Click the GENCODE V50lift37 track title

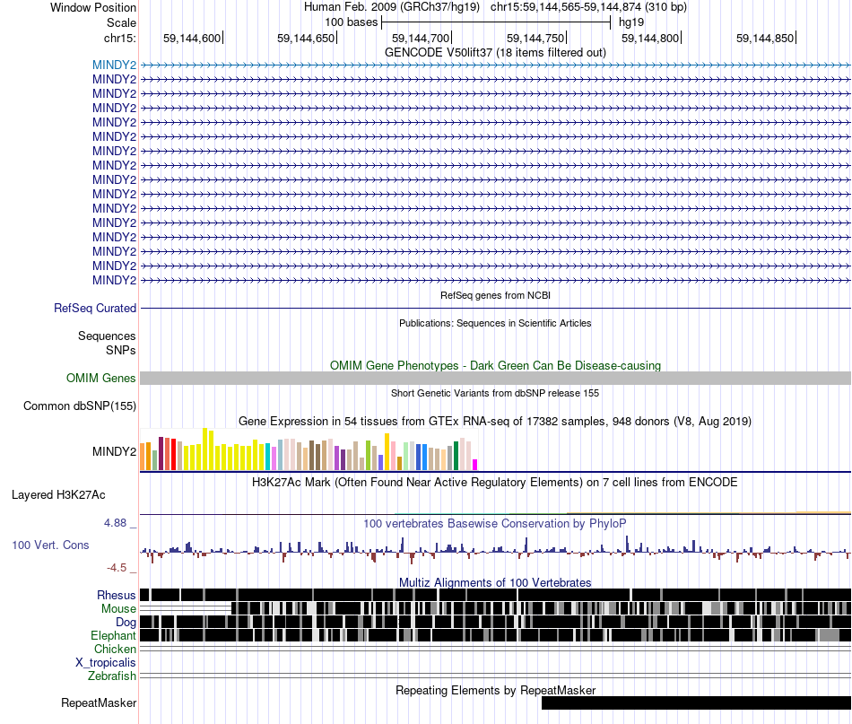pyautogui.click(x=495, y=53)
